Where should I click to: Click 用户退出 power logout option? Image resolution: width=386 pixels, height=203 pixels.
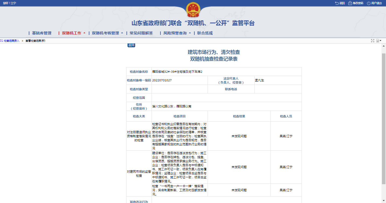[x=374, y=3]
